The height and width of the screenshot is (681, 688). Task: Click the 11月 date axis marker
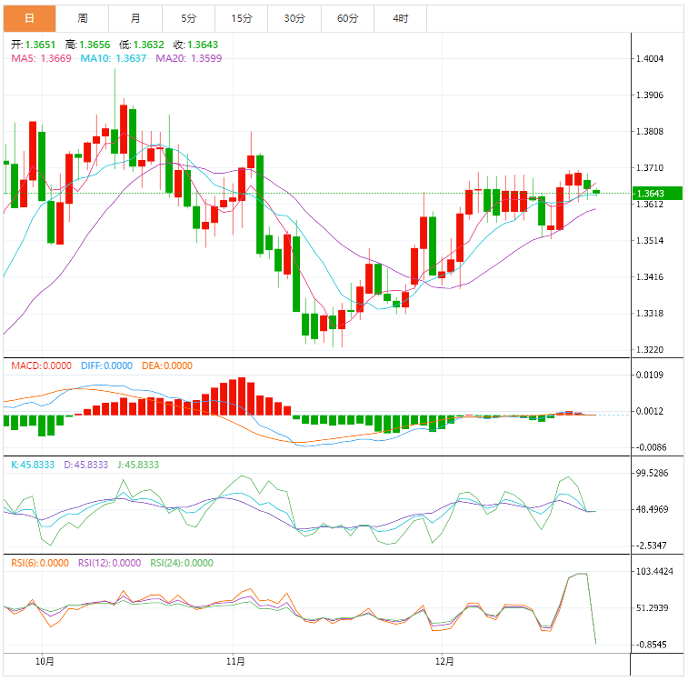click(x=235, y=661)
